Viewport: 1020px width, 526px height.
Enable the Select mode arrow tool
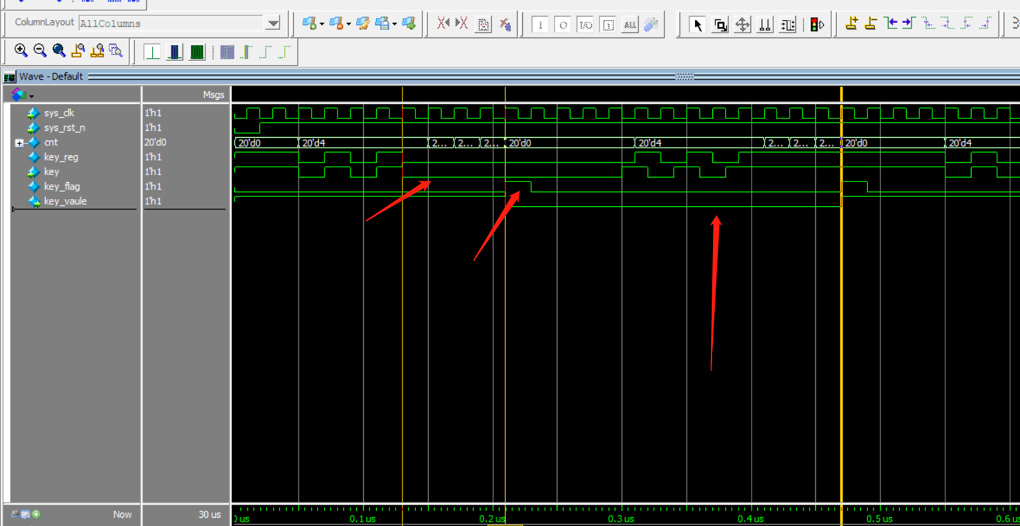697,25
